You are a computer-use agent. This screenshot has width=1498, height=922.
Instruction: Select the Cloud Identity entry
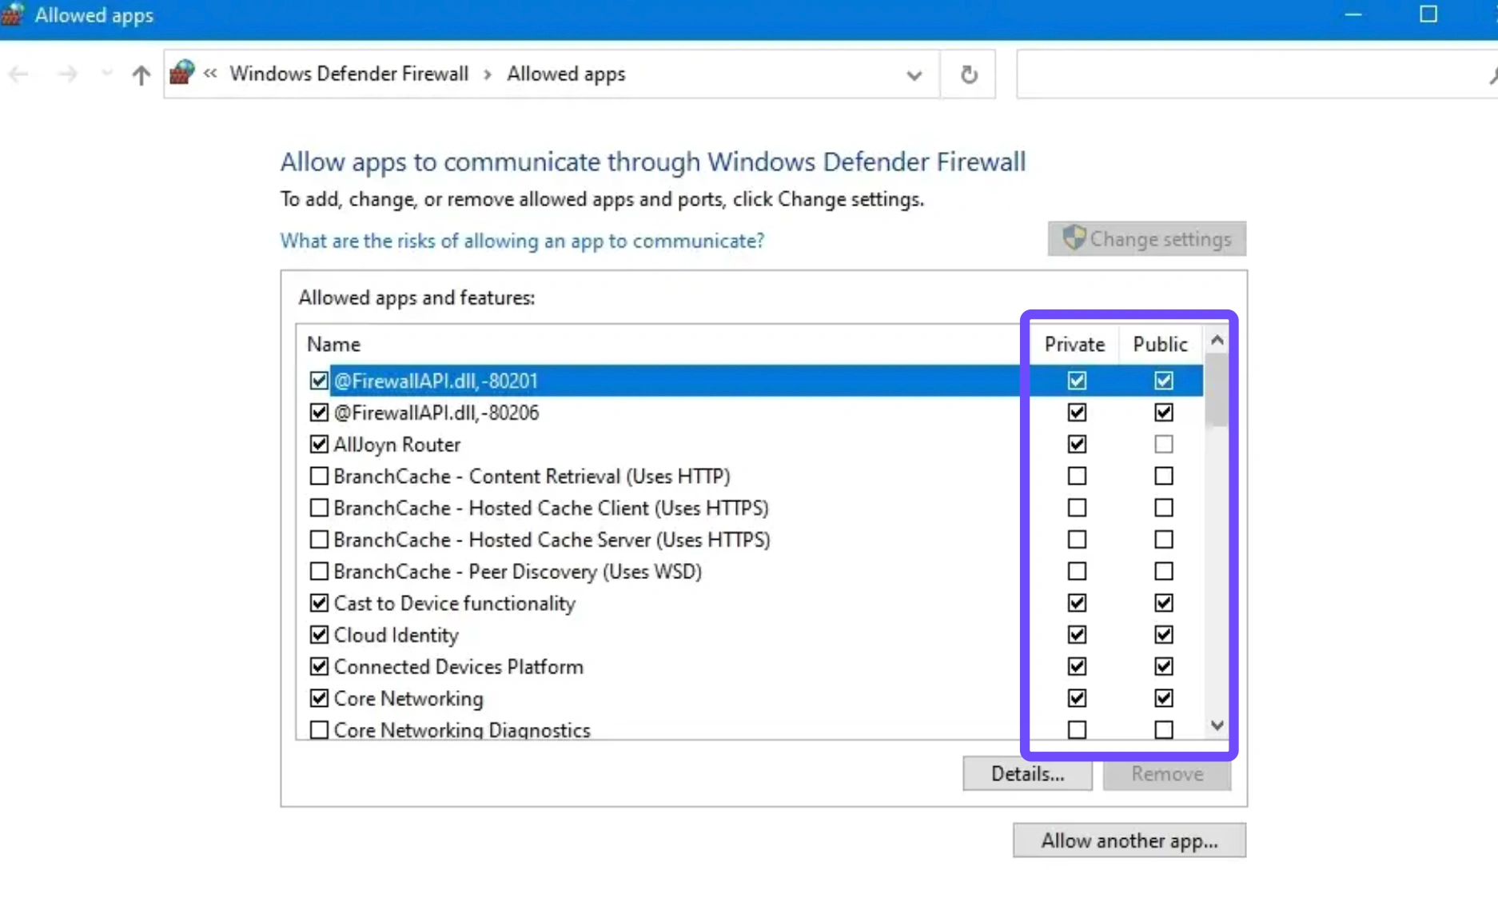pyautogui.click(x=750, y=635)
